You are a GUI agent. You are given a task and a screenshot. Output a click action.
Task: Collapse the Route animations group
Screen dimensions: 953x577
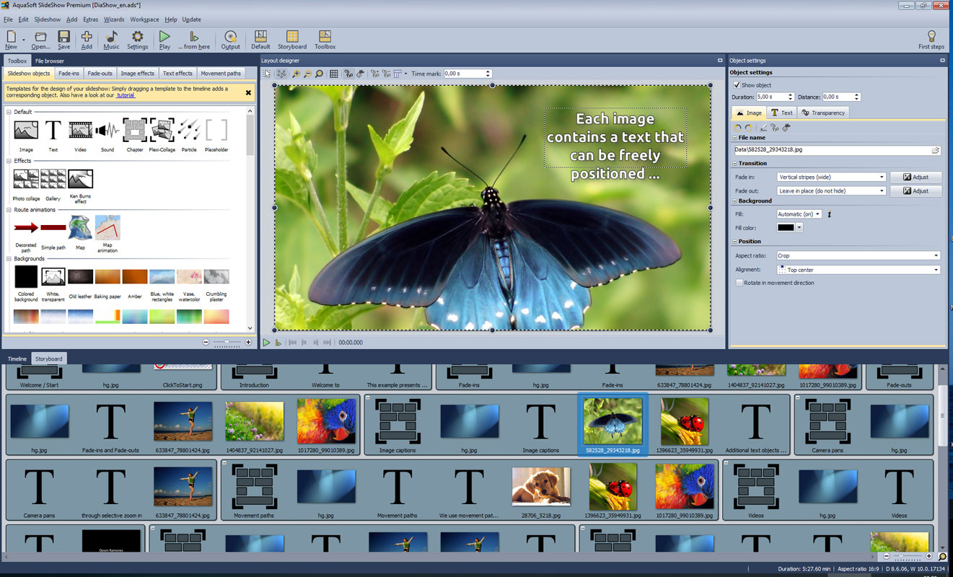coord(9,210)
